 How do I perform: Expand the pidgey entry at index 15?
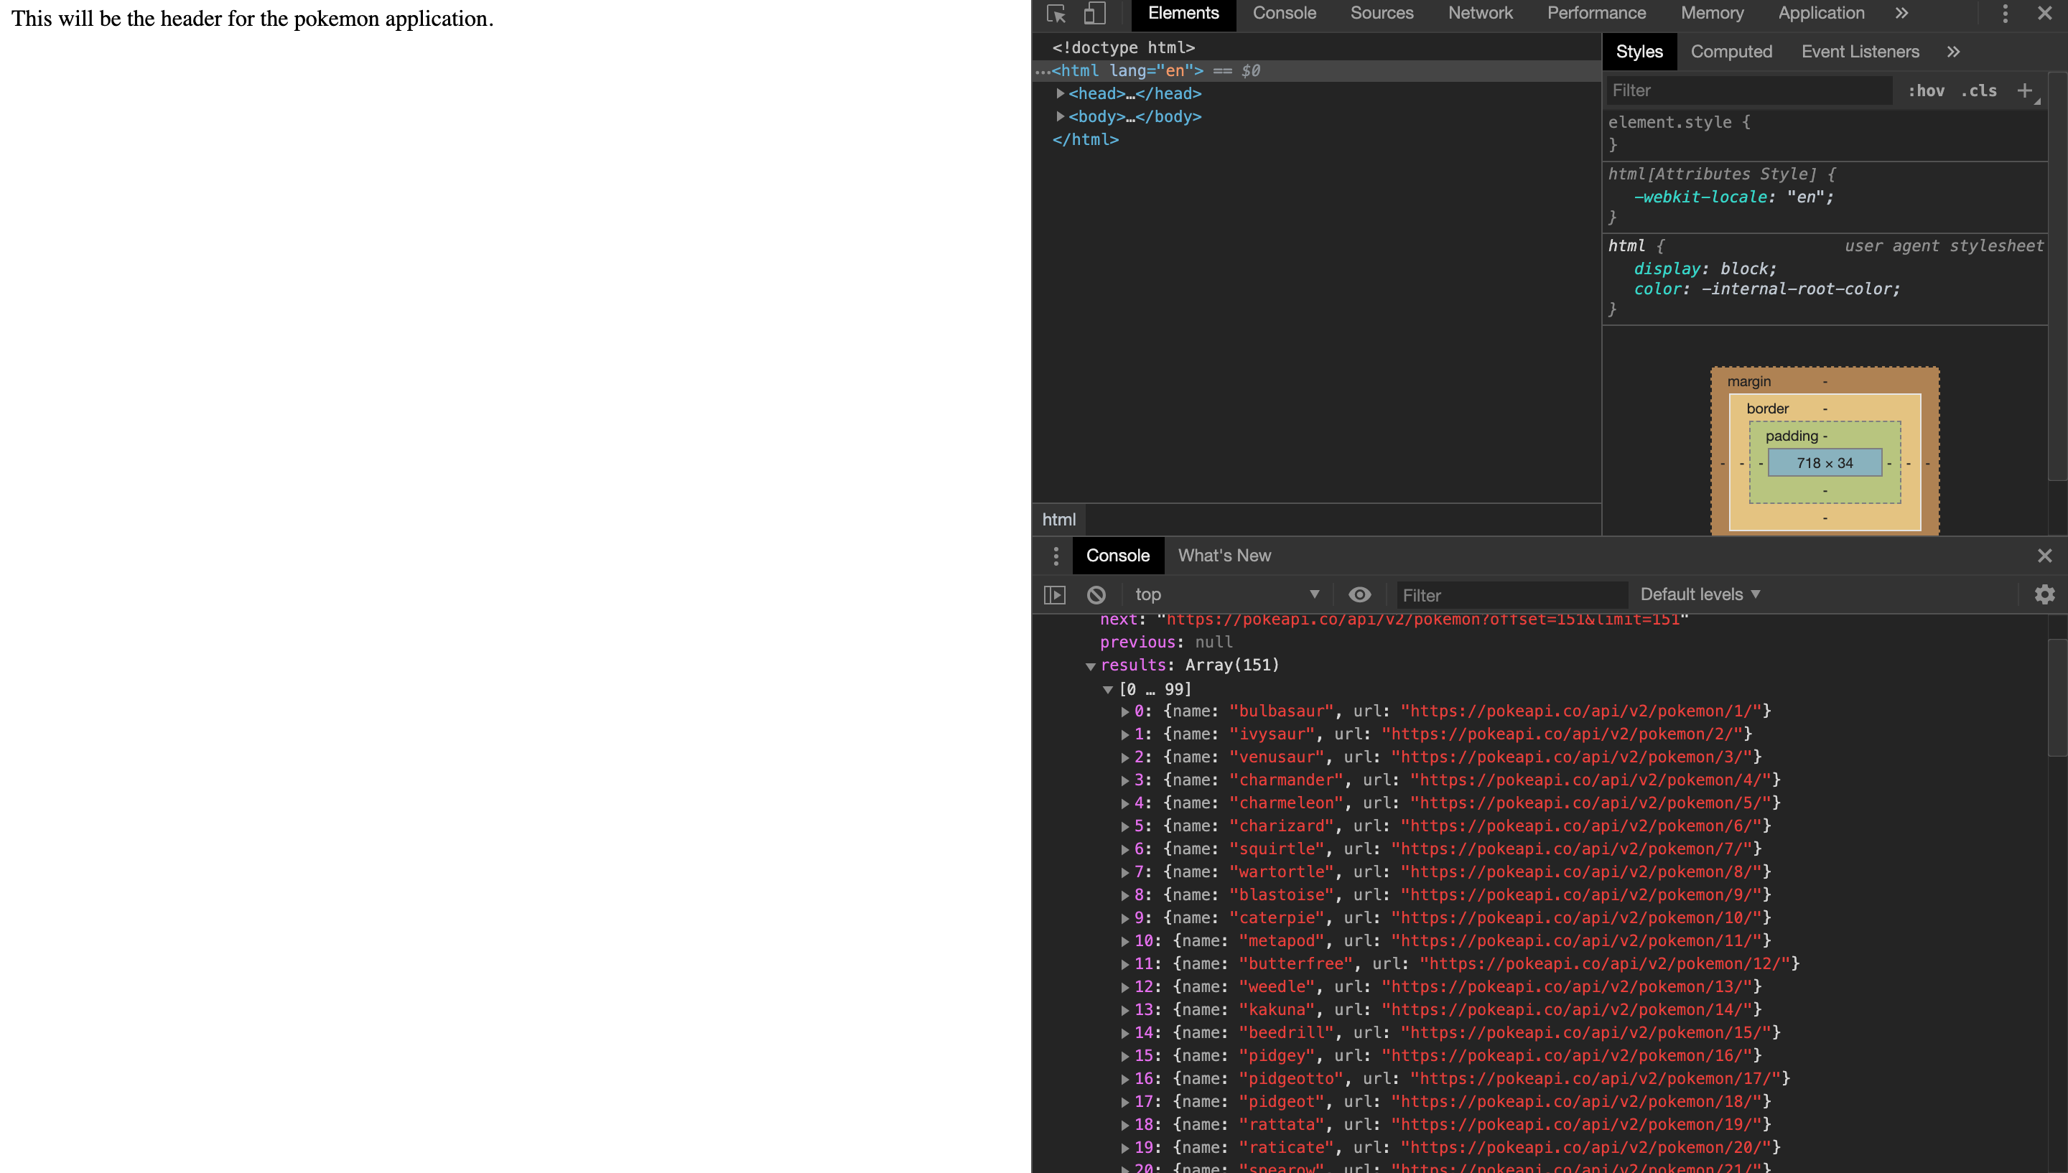(1124, 1056)
